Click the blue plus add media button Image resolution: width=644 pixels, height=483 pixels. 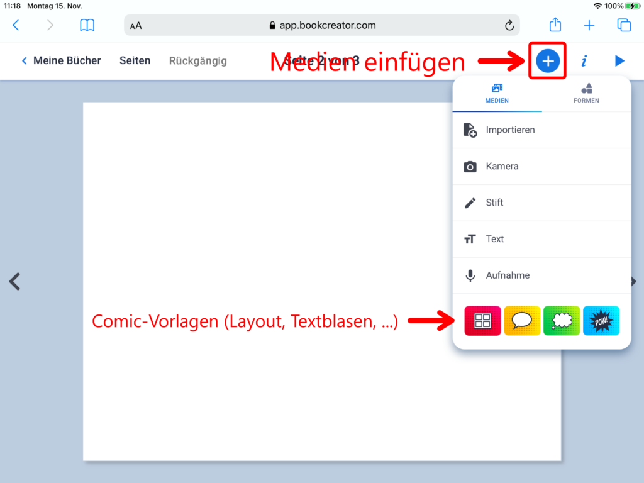click(x=548, y=61)
